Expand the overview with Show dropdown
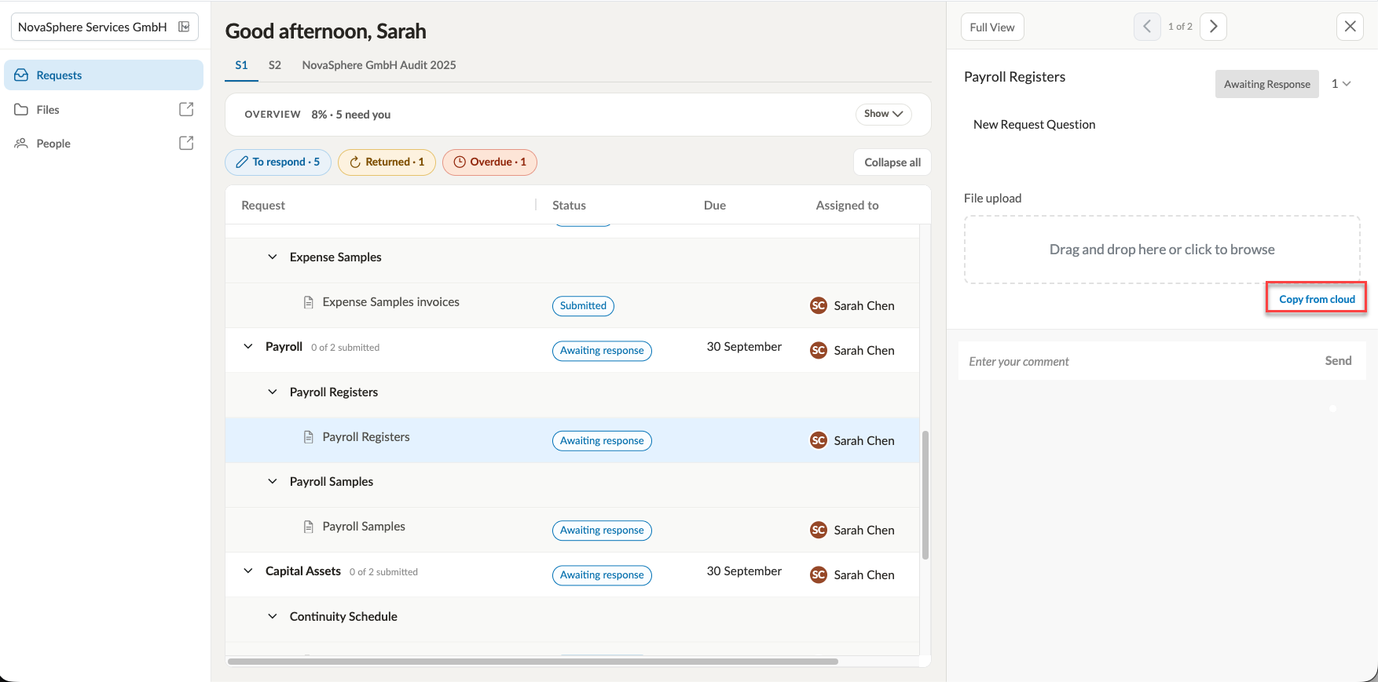Viewport: 1378px width, 682px height. [884, 114]
